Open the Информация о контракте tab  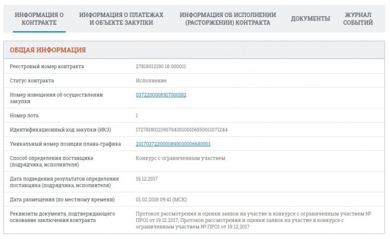[x=39, y=18]
